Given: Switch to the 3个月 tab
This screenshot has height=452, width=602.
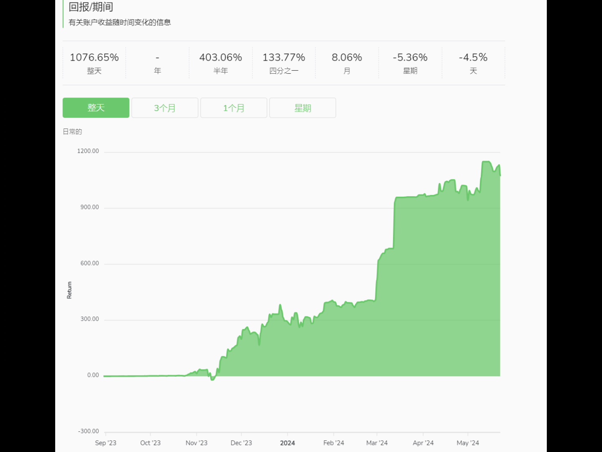Looking at the screenshot, I should [165, 108].
